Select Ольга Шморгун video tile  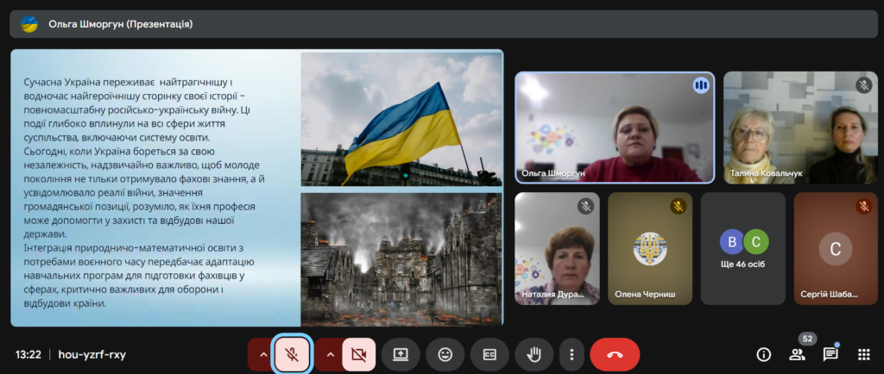(614, 128)
